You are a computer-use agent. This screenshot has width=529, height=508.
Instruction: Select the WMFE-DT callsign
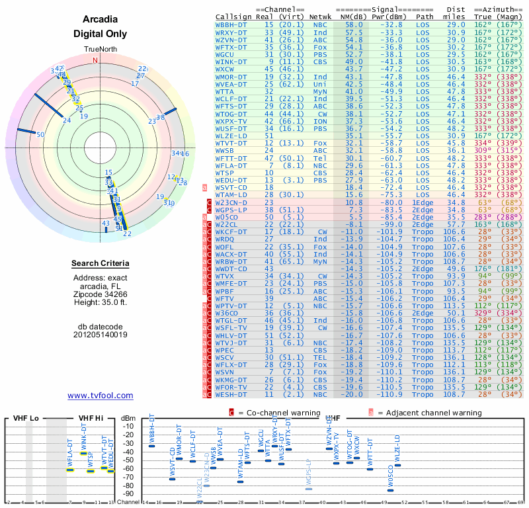pyautogui.click(x=231, y=284)
